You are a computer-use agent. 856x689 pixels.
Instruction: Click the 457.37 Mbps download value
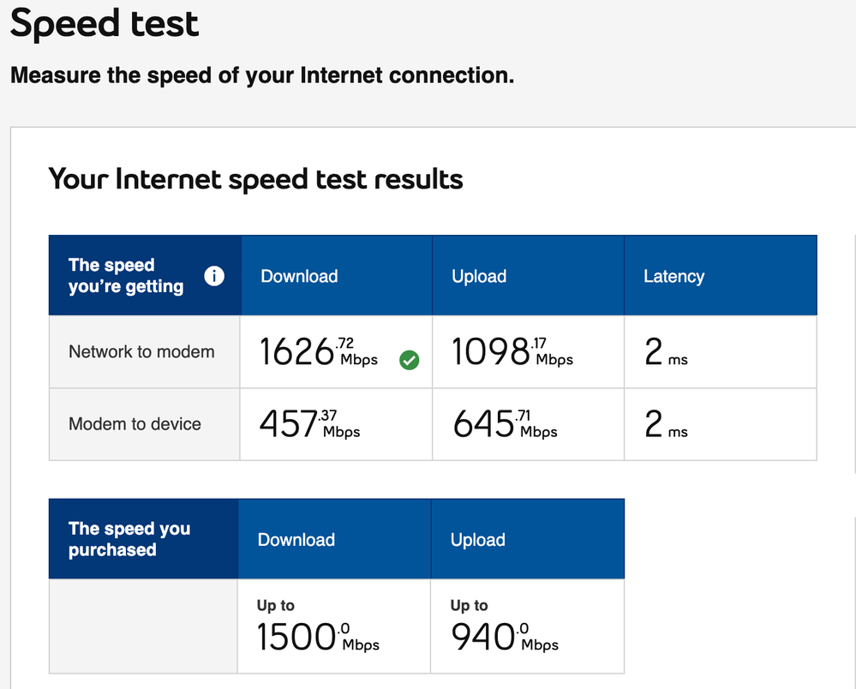click(309, 424)
